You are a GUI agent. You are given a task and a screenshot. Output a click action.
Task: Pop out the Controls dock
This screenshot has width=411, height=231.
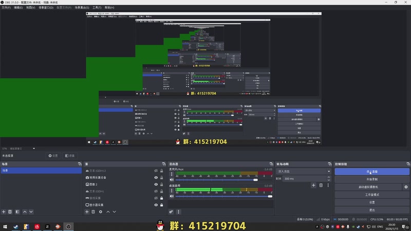408,164
